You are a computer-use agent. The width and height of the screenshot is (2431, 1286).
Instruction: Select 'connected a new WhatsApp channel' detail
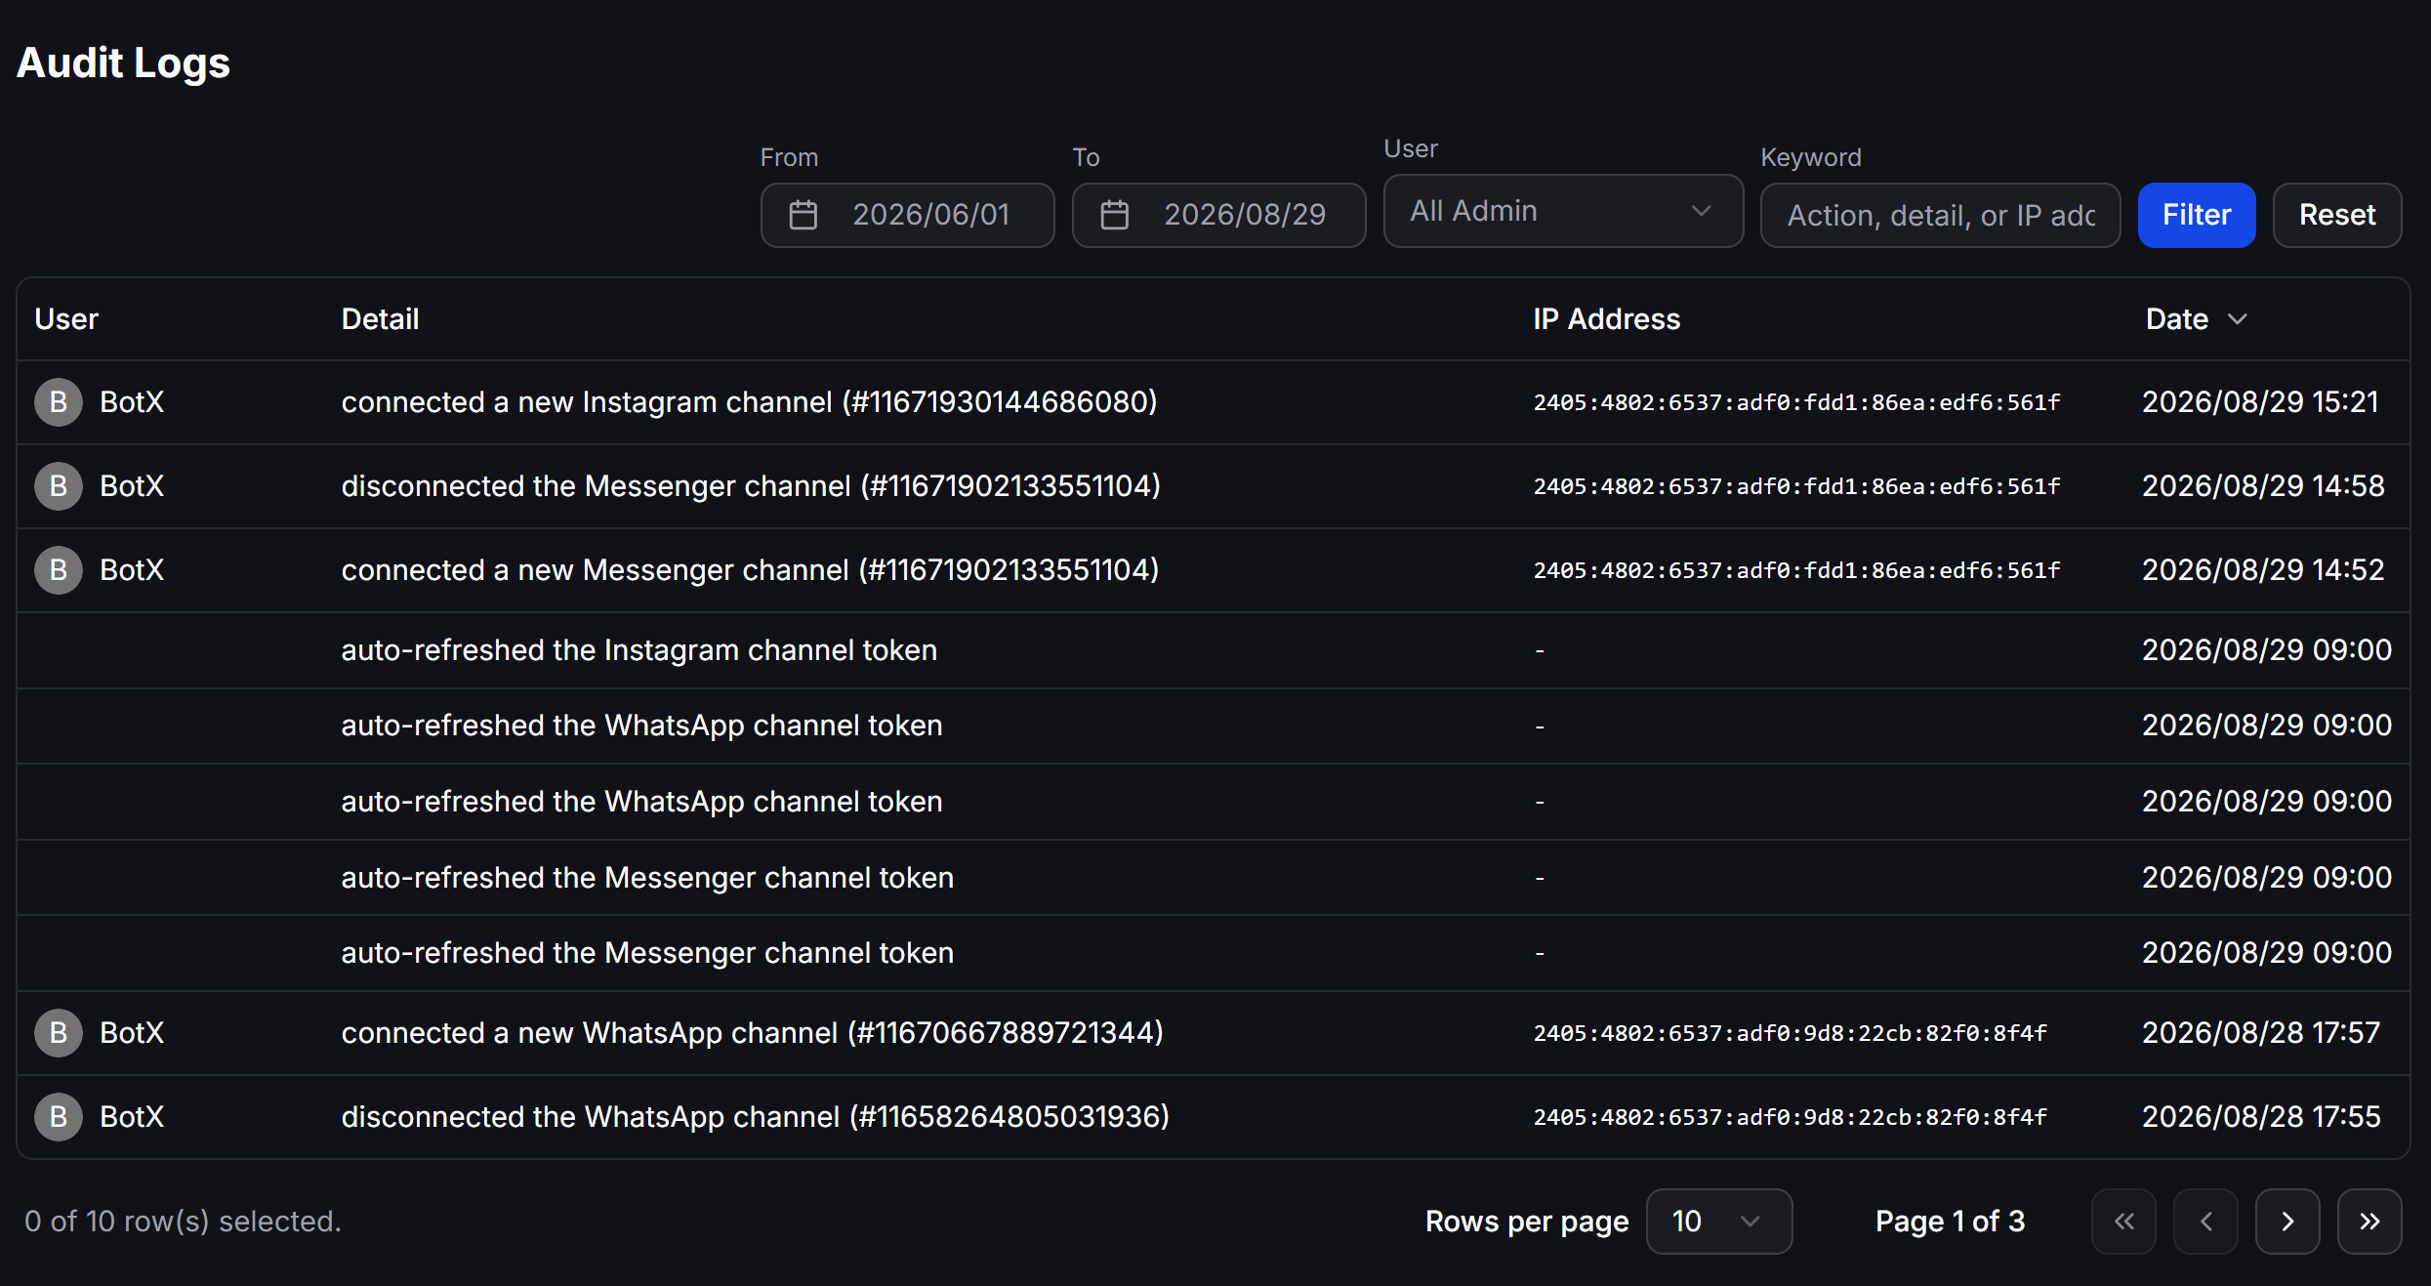(x=752, y=1033)
